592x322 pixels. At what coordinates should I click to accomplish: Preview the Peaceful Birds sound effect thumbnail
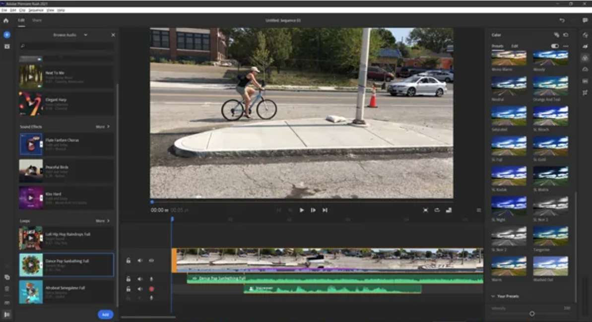31,171
